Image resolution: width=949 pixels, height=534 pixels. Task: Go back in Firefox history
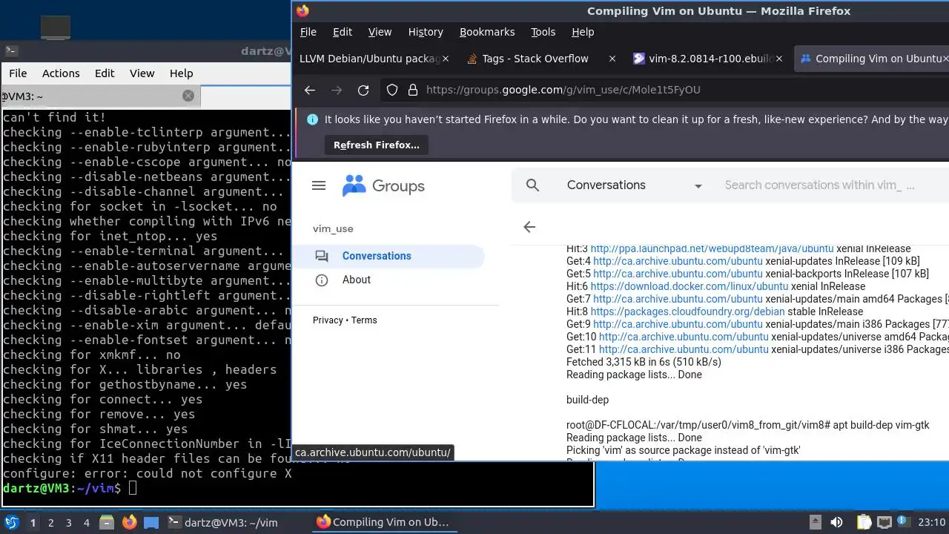310,90
